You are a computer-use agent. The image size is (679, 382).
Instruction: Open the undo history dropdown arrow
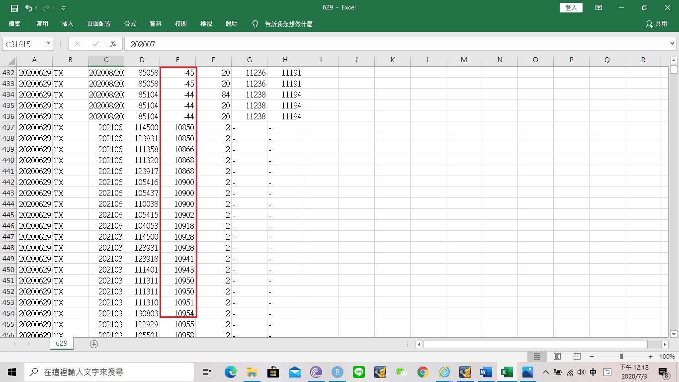pyautogui.click(x=37, y=8)
